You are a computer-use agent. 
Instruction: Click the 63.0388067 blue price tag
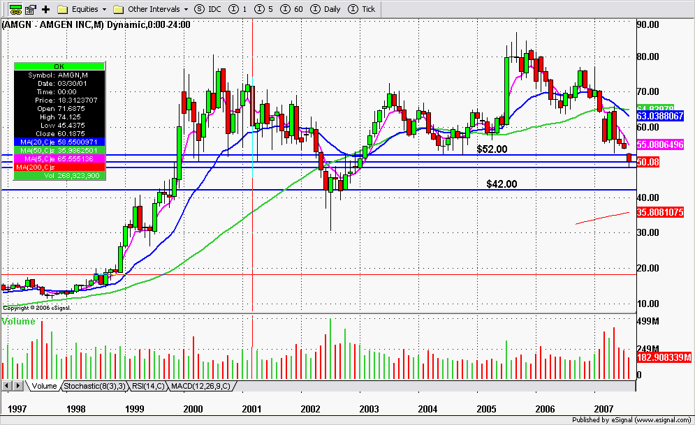(660, 116)
